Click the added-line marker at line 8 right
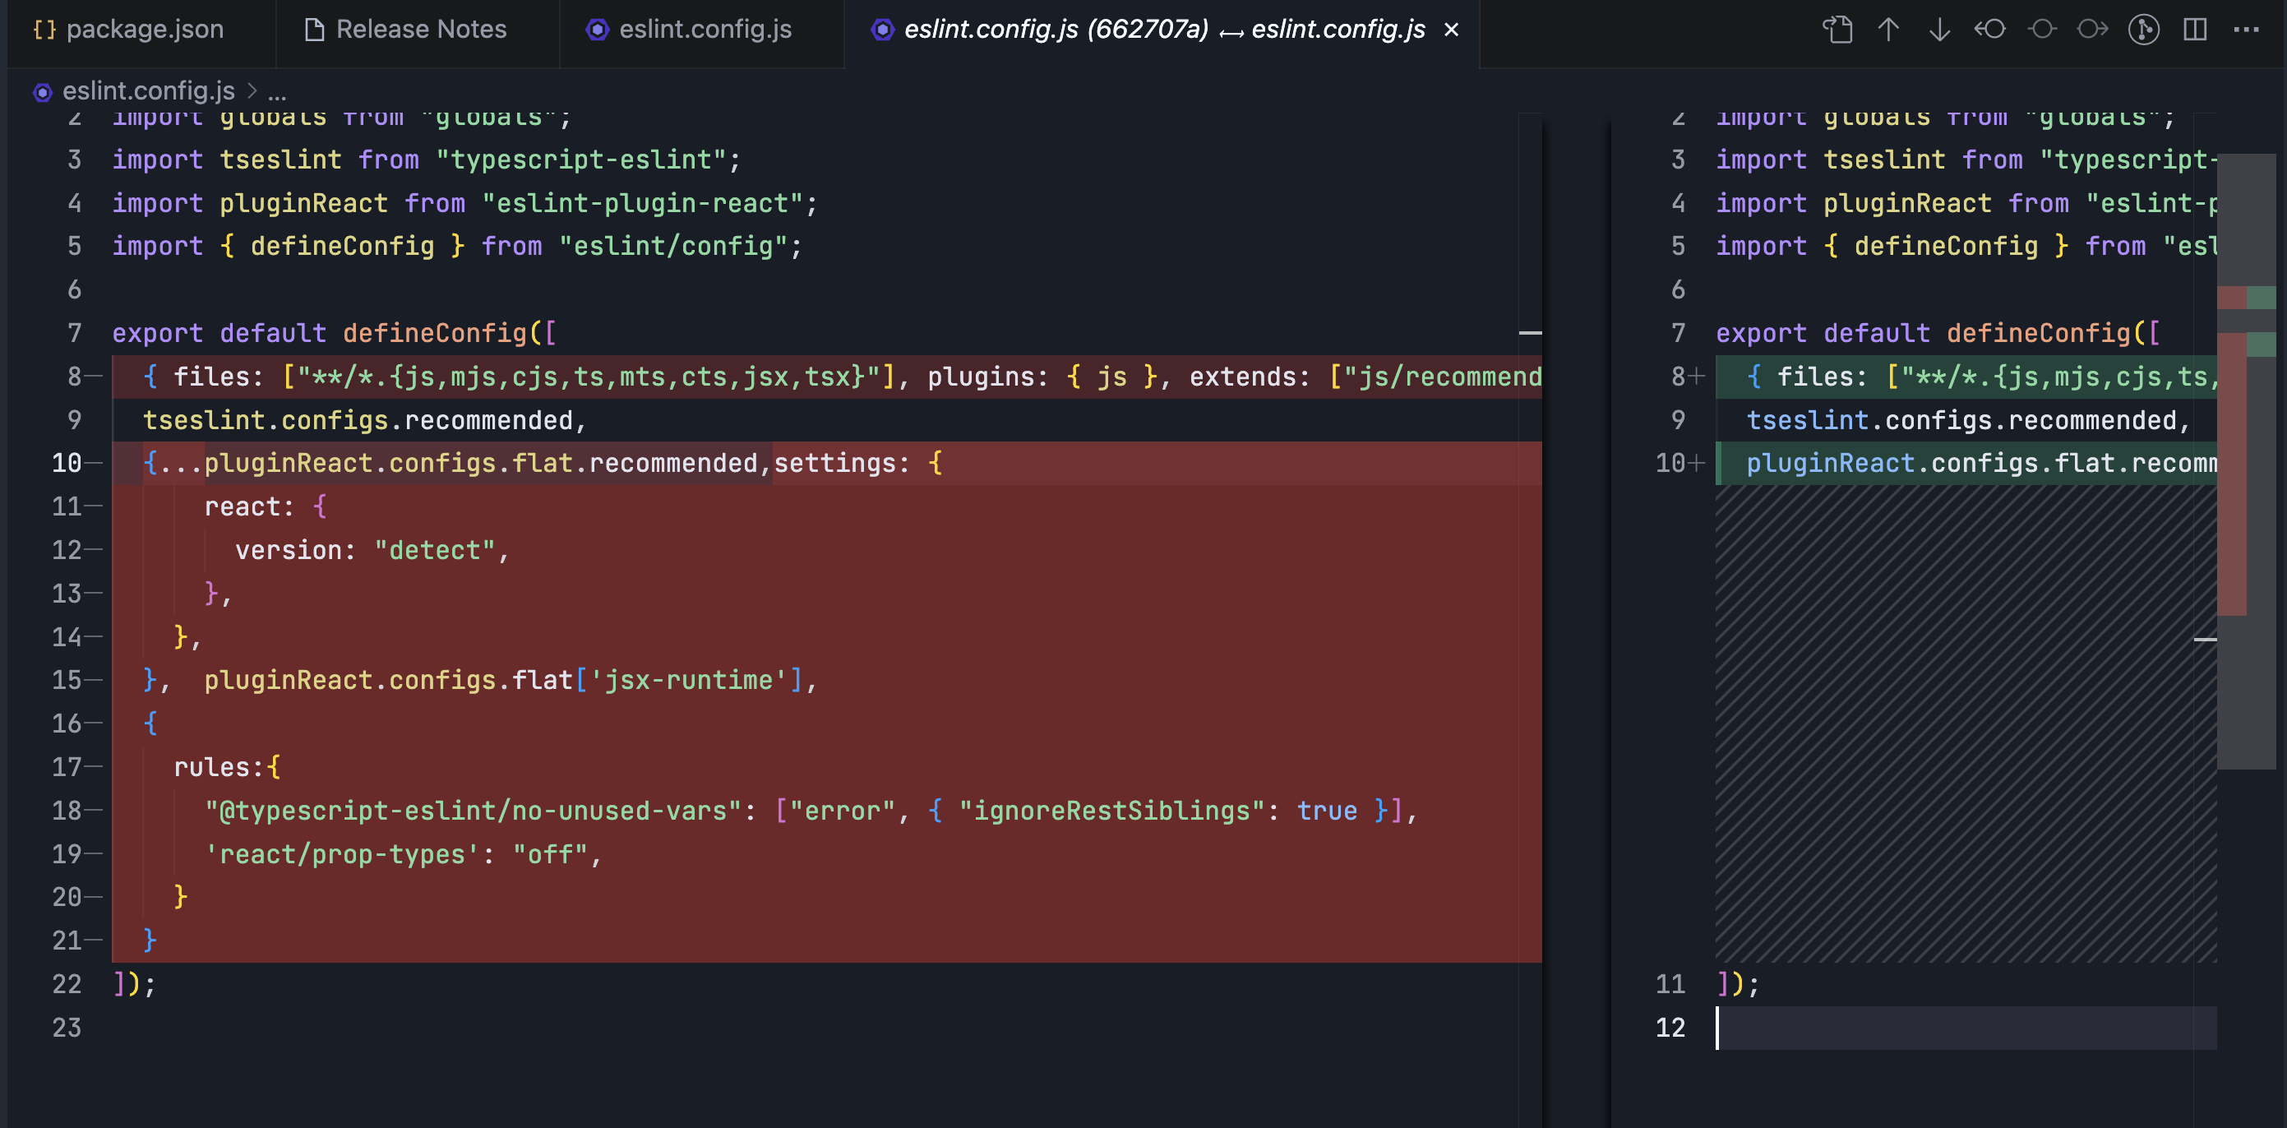Screen dimensions: 2287x1128 (1697, 377)
